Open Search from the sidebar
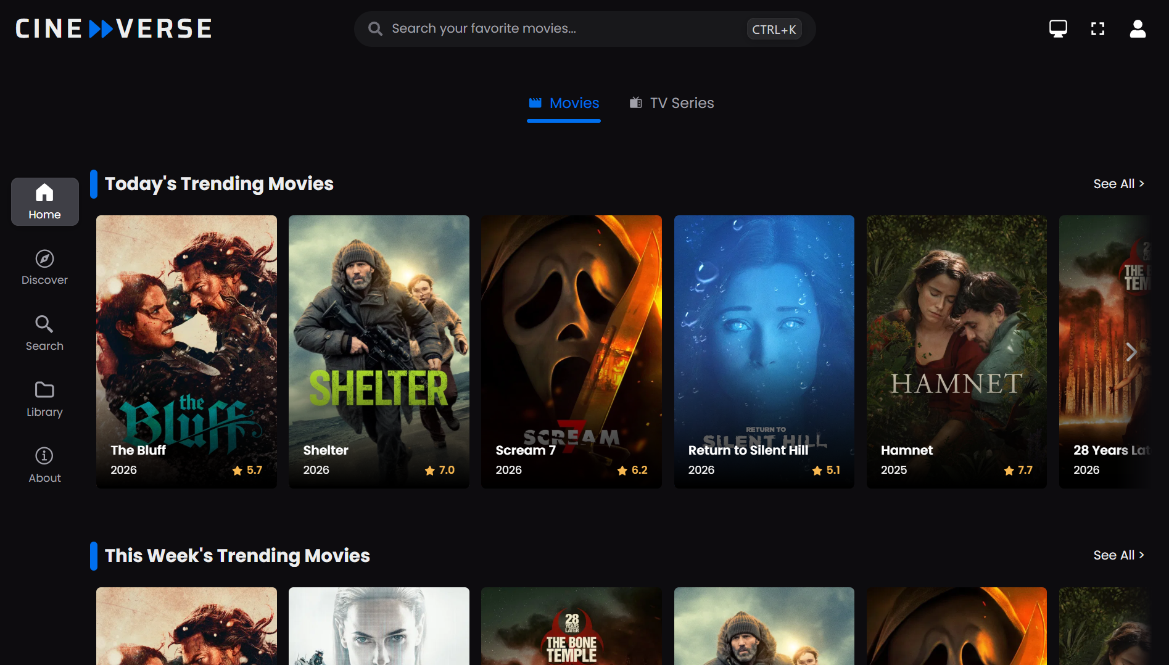Image resolution: width=1169 pixels, height=665 pixels. 44,333
